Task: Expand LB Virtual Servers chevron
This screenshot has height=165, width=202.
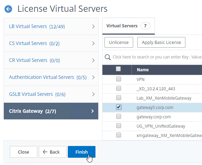Action: [93, 27]
